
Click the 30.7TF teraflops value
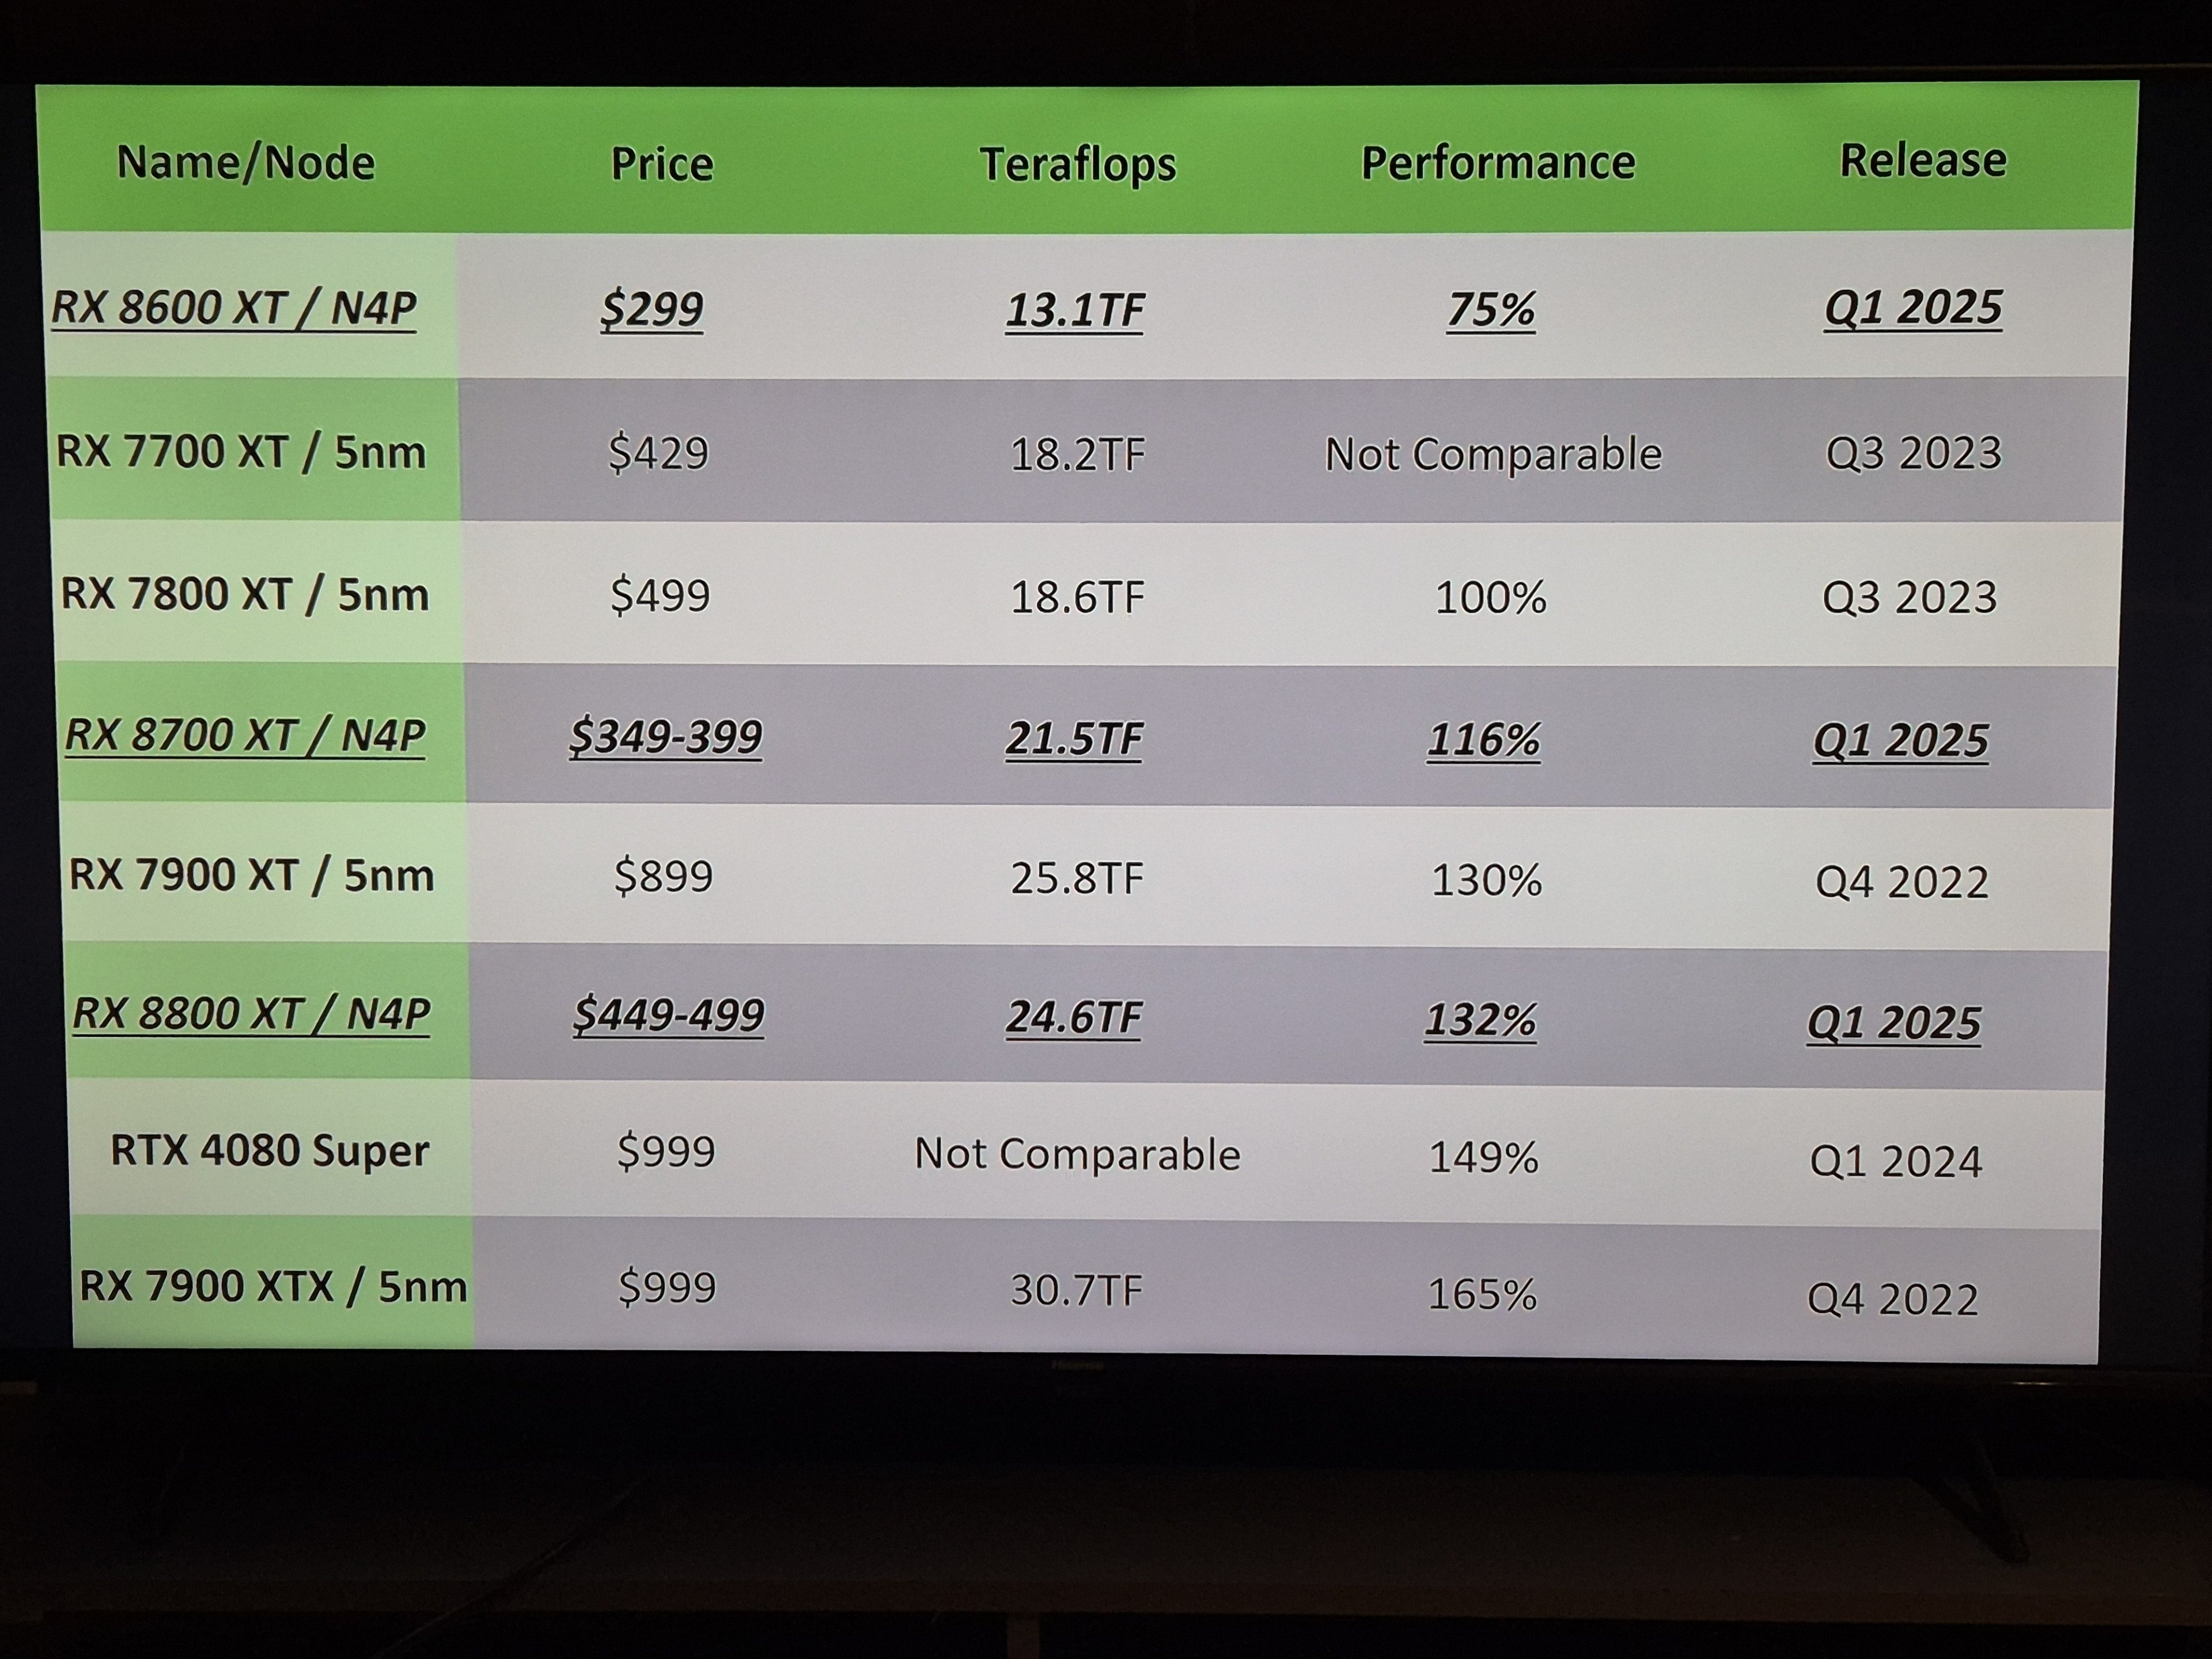coord(1076,1290)
